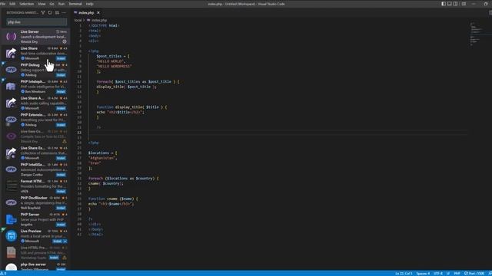
Task: Select the Live Sass Compiler extension icon
Action: click(x=11, y=136)
